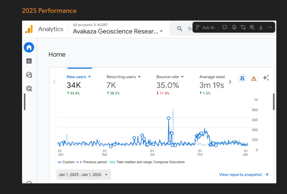Click the 33.4% increase indicator
The height and width of the screenshot is (194, 287).
(x=73, y=93)
